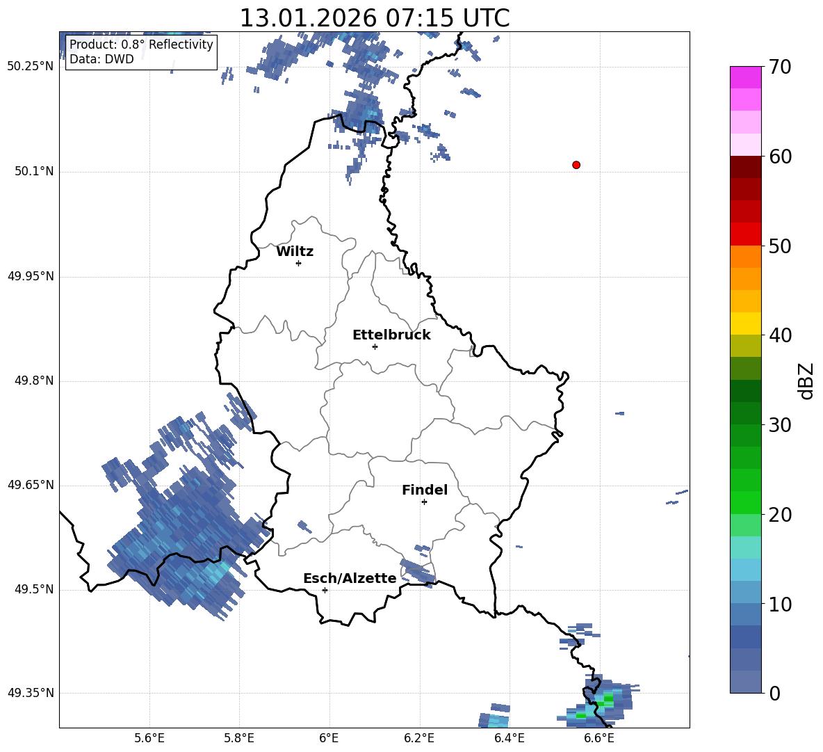Click the 60 tick on the colorbar

780,157
